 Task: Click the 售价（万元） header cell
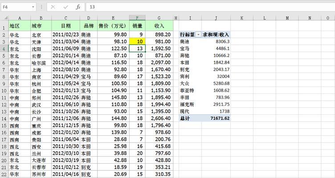pos(113,26)
